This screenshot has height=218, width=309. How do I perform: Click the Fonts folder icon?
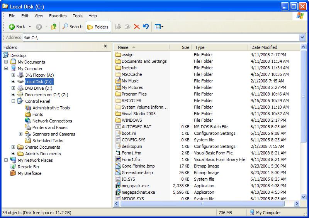(28, 114)
